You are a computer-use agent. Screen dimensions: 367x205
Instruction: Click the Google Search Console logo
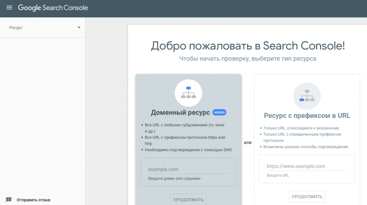(53, 8)
